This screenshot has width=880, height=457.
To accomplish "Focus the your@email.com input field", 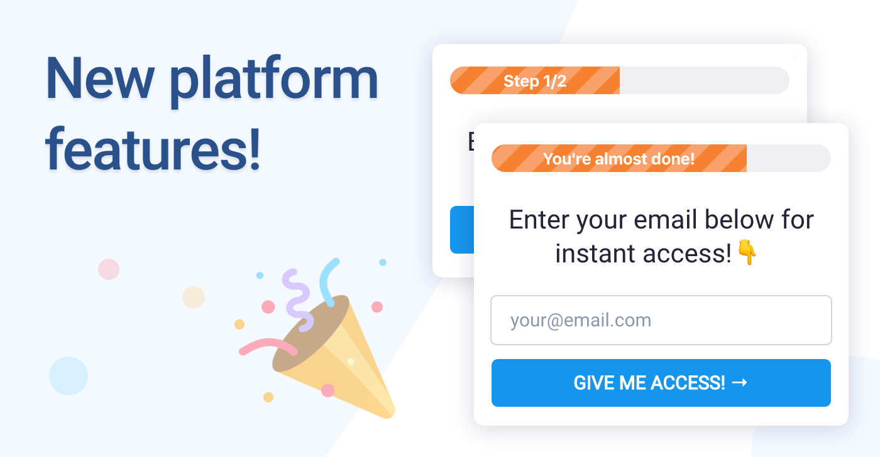I will coord(661,320).
